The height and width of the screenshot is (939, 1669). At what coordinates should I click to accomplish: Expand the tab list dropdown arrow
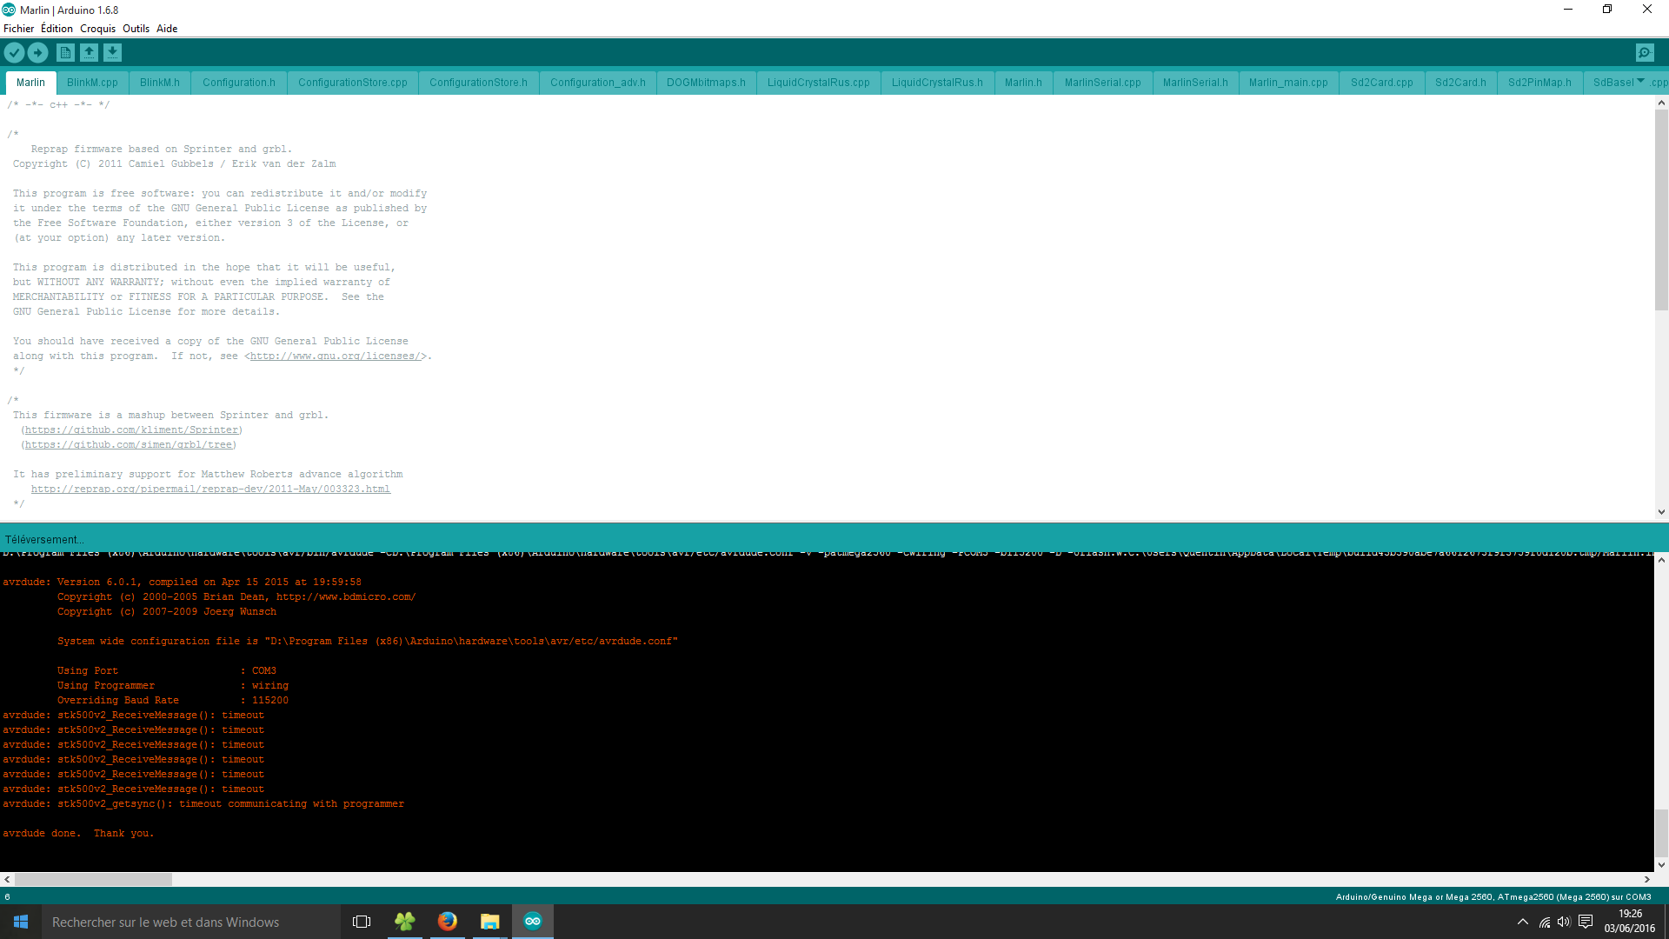[1640, 81]
